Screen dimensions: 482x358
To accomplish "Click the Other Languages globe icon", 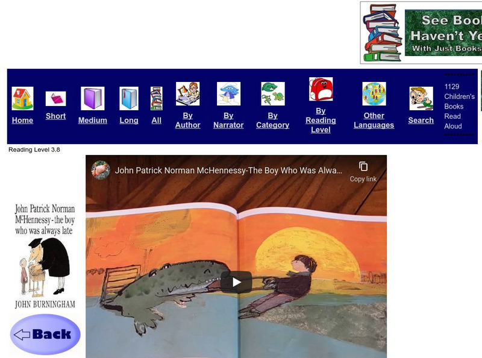I will [x=374, y=94].
